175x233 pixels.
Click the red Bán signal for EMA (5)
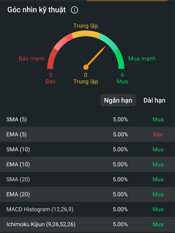(x=158, y=134)
